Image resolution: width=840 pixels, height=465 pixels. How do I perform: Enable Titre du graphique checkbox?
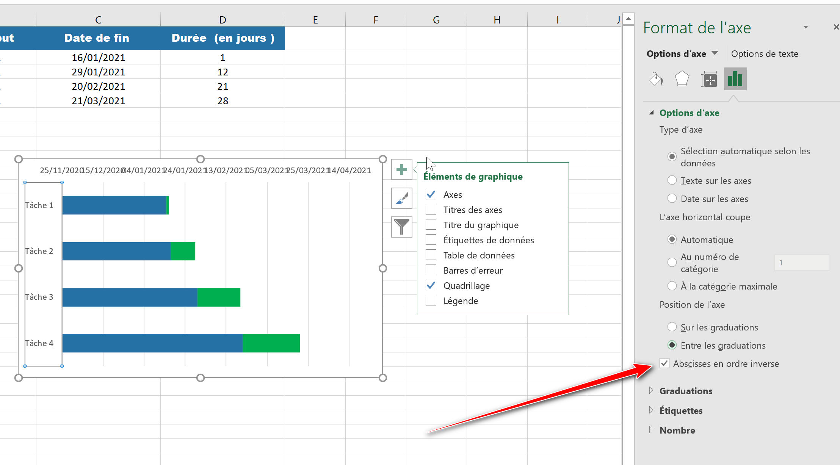431,224
